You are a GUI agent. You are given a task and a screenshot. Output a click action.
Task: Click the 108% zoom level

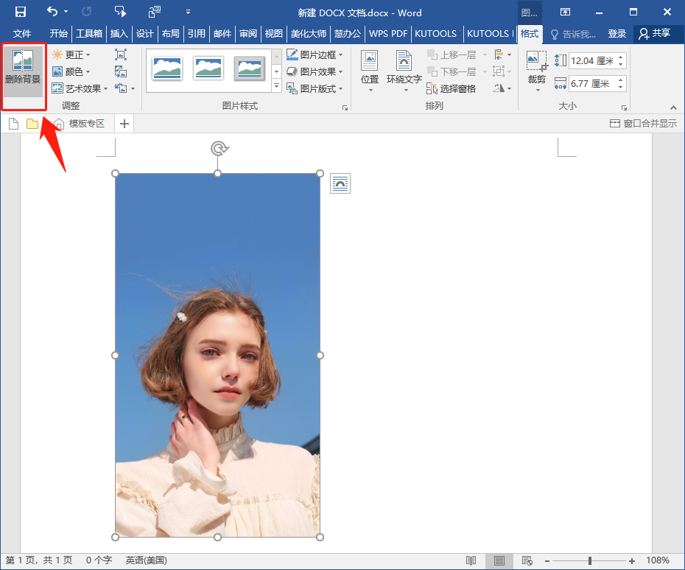(658, 560)
